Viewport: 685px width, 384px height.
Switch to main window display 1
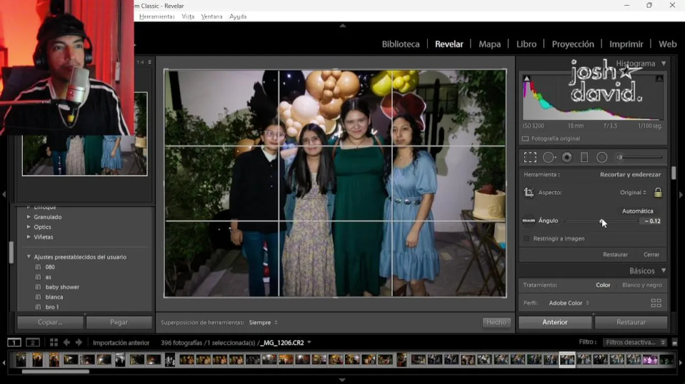(x=14, y=342)
